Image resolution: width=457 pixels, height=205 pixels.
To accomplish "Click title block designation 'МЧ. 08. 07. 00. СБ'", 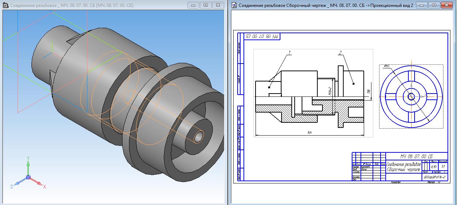I will 416,156.
